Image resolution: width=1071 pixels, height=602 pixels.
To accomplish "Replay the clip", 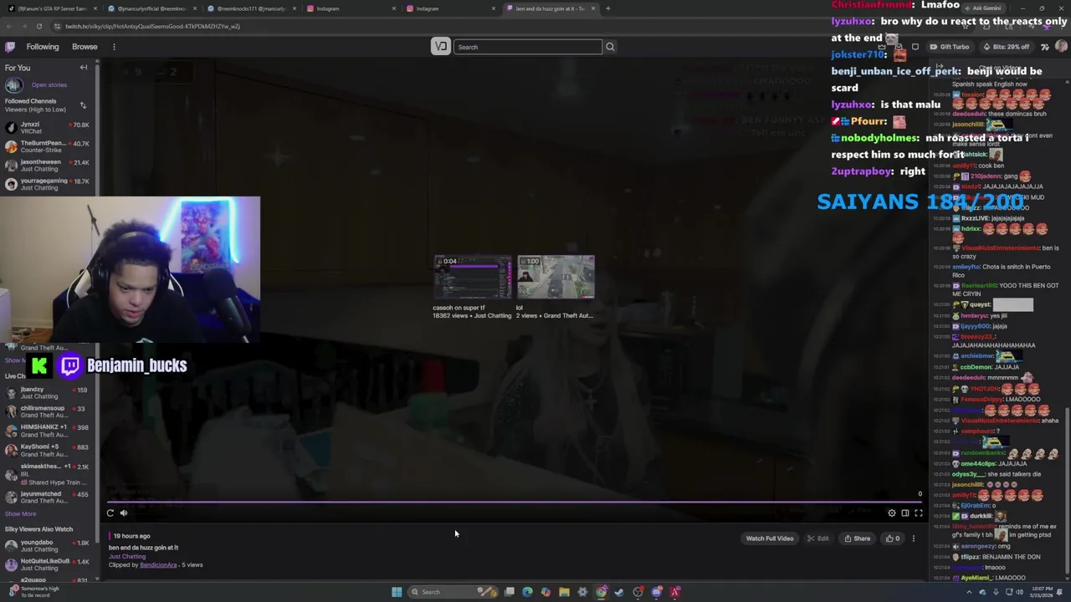I will [x=110, y=513].
